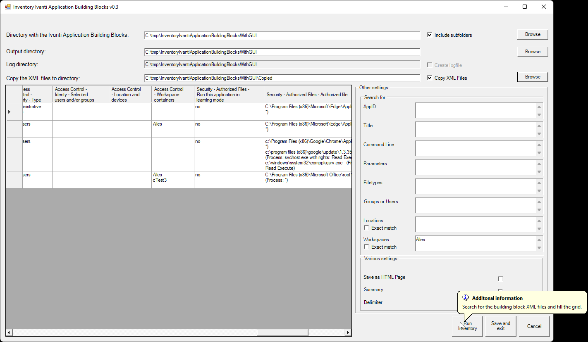Sort by Access Control Workspace containers column
This screenshot has width=588, height=342.
pyautogui.click(x=172, y=95)
